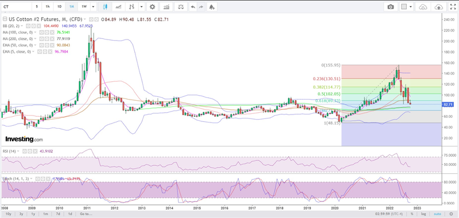
Task: Add a price alert with bell icon
Action: pyautogui.click(x=212, y=6)
